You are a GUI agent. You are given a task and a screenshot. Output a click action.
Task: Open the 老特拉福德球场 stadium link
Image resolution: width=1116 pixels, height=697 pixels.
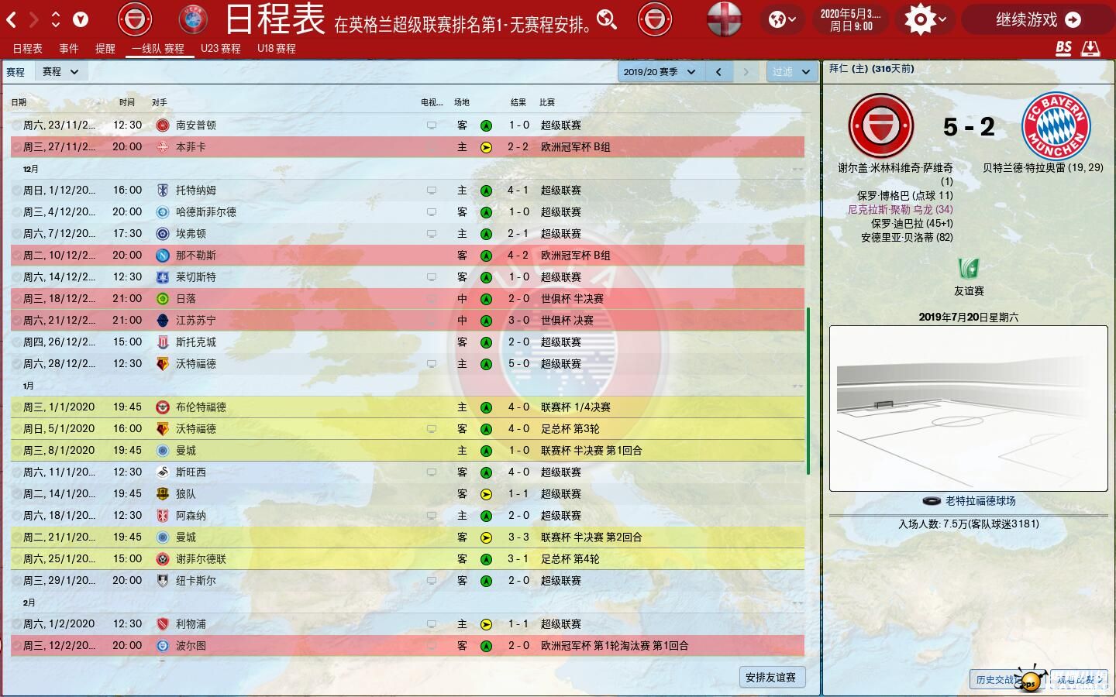(980, 501)
